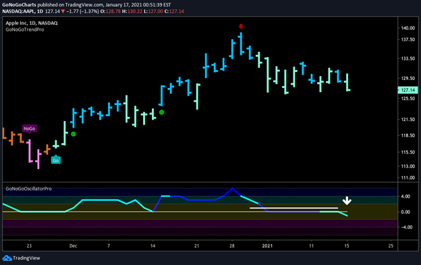Viewport: 421px width, 265px height.
Task: Click the GoNoGoTrendPro indicator label
Action: [x=25, y=30]
